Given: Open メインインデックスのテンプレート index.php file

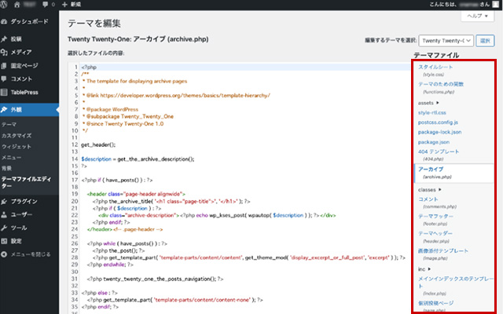Looking at the screenshot, I should (456, 283).
